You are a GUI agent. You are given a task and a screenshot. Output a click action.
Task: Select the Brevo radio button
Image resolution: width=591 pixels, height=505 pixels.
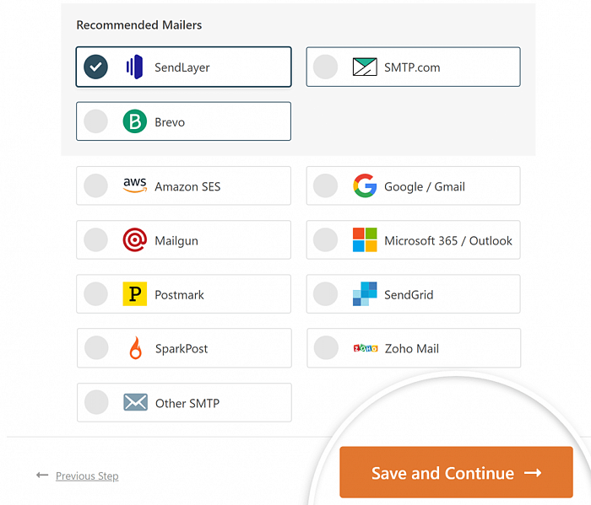[95, 121]
